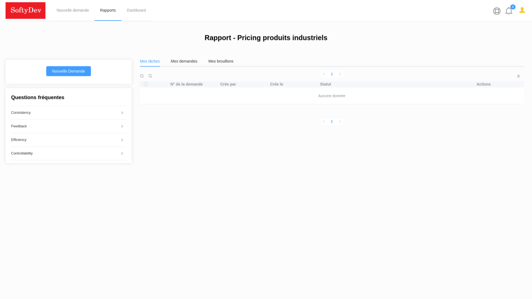Click the Controllability question text
The height and width of the screenshot is (299, 532).
coord(22,153)
